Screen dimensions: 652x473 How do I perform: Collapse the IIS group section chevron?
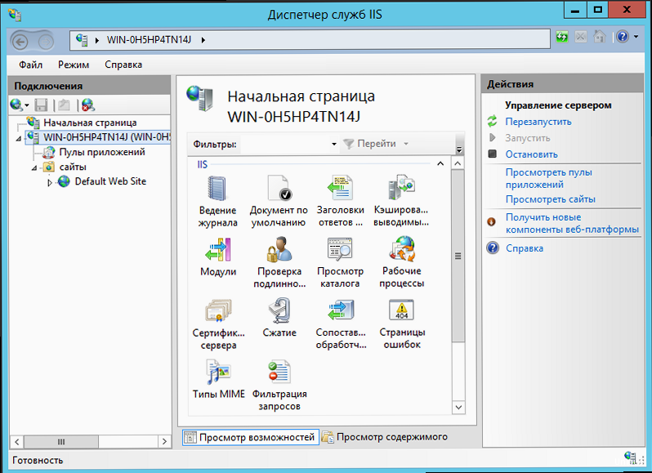click(440, 164)
